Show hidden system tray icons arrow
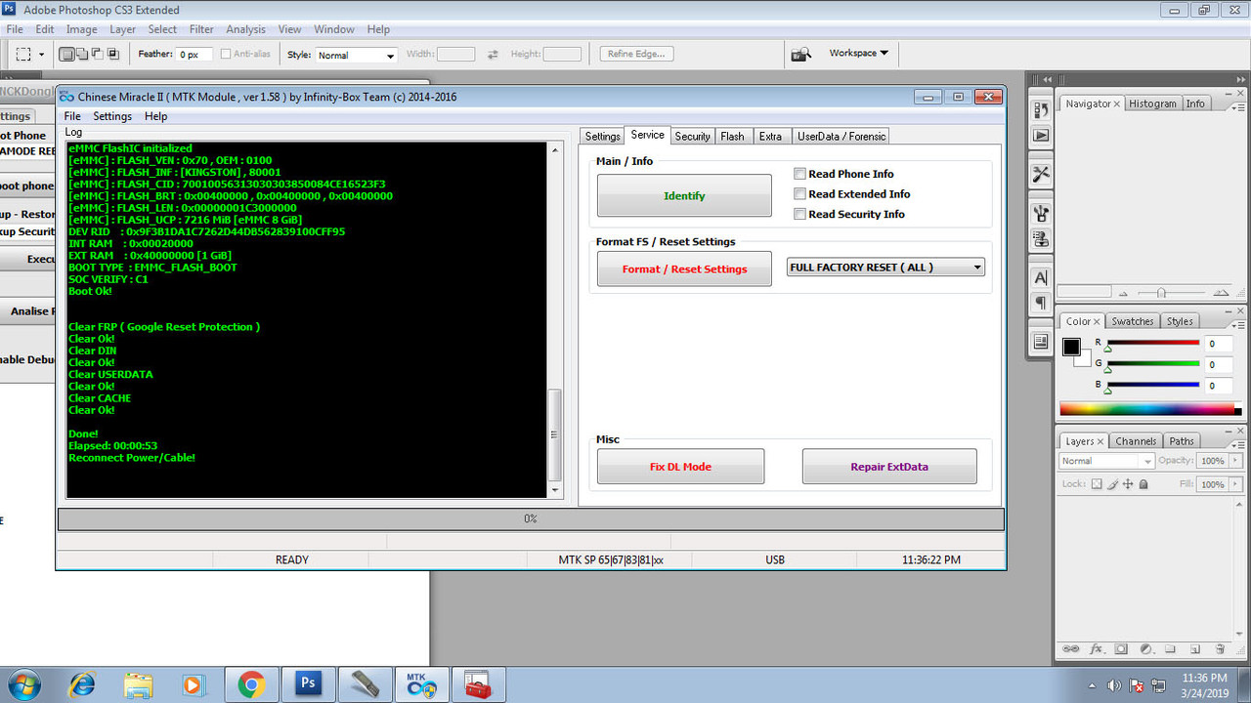1251x703 pixels. click(1092, 685)
